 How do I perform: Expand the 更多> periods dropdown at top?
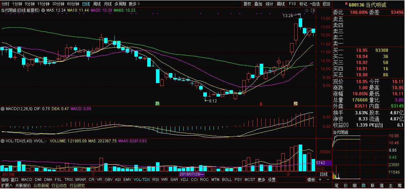click(134, 4)
